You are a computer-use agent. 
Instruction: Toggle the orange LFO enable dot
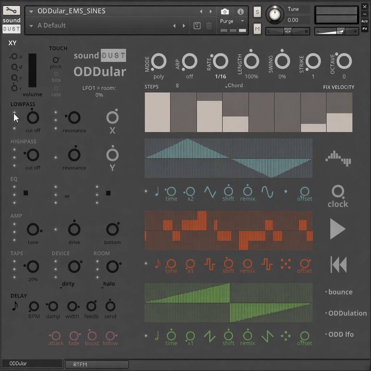pyautogui.click(x=146, y=263)
